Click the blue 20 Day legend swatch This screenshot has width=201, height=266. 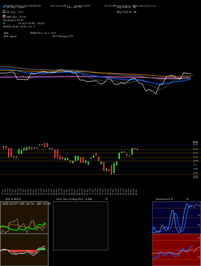[x=4, y=7]
